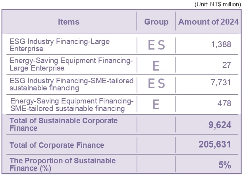This screenshot has width=245, height=178.
Task: Select the 1,388 amount cell
Action: [x=222, y=44]
